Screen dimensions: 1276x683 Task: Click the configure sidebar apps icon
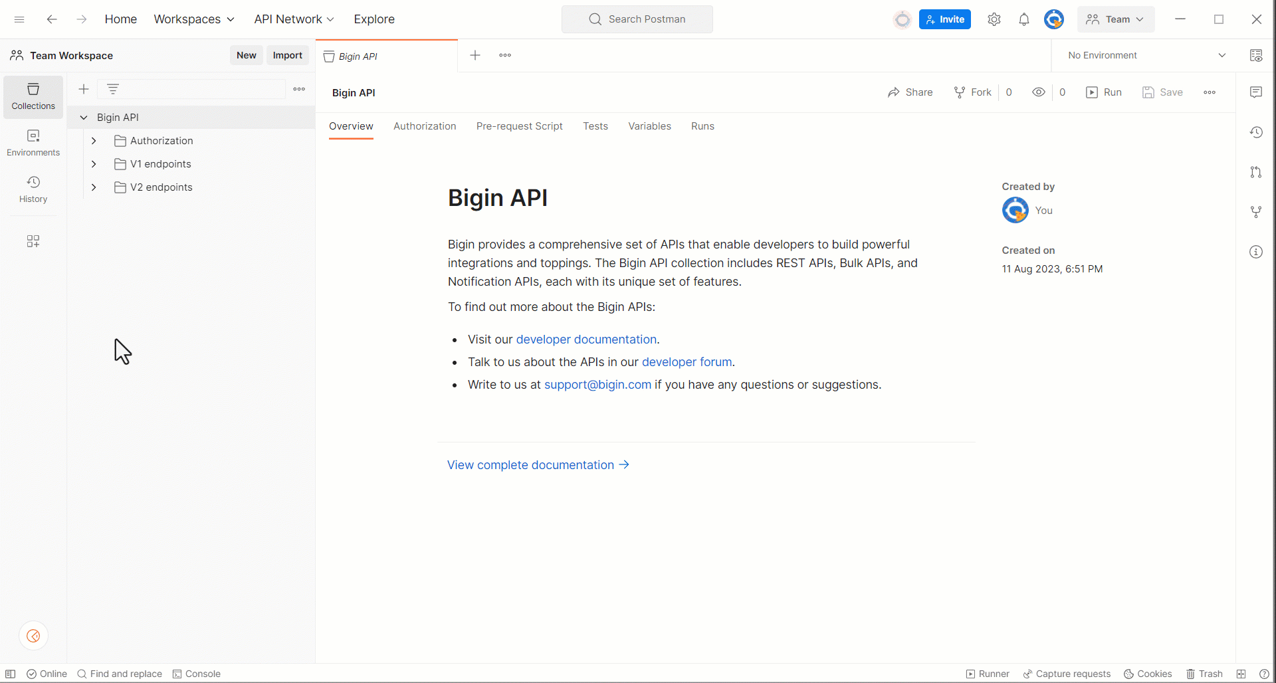(33, 241)
